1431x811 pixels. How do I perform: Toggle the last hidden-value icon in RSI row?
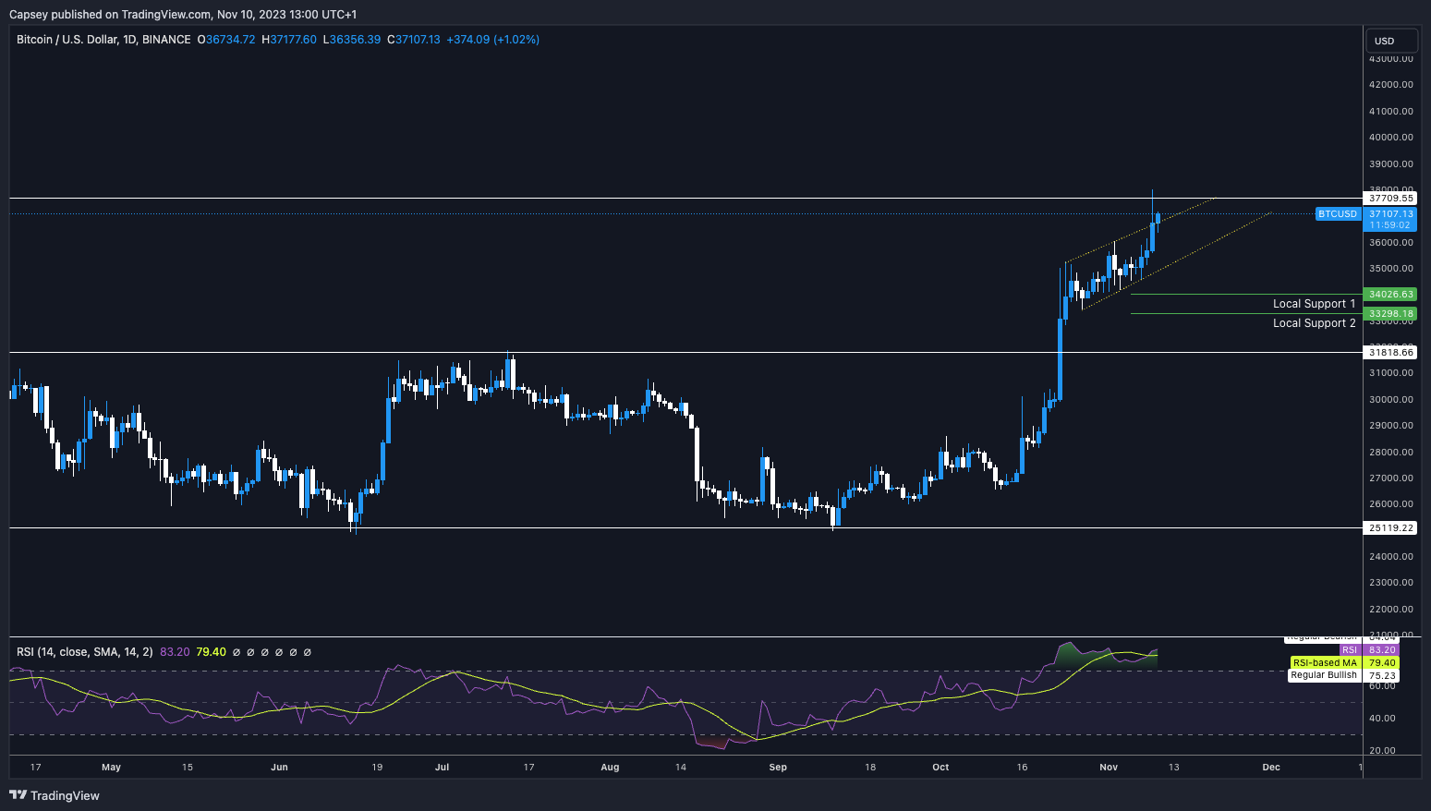coord(307,652)
